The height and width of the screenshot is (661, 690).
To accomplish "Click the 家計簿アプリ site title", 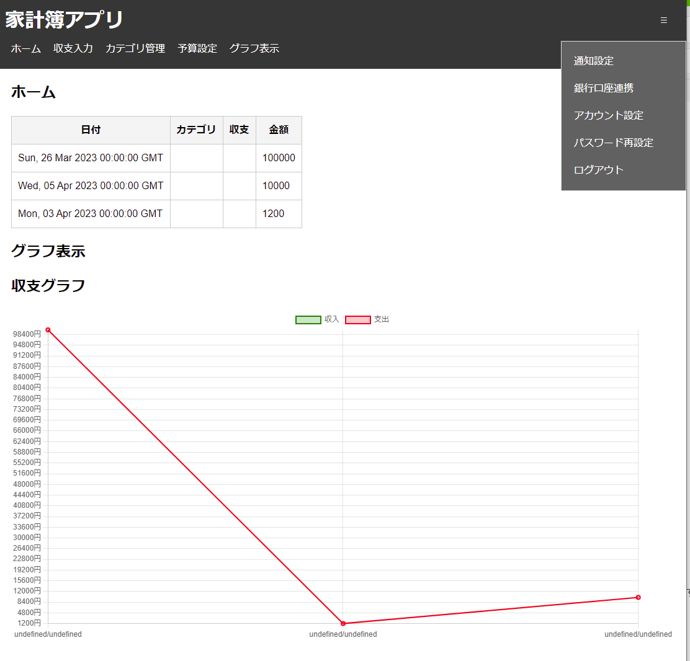I will tap(65, 20).
